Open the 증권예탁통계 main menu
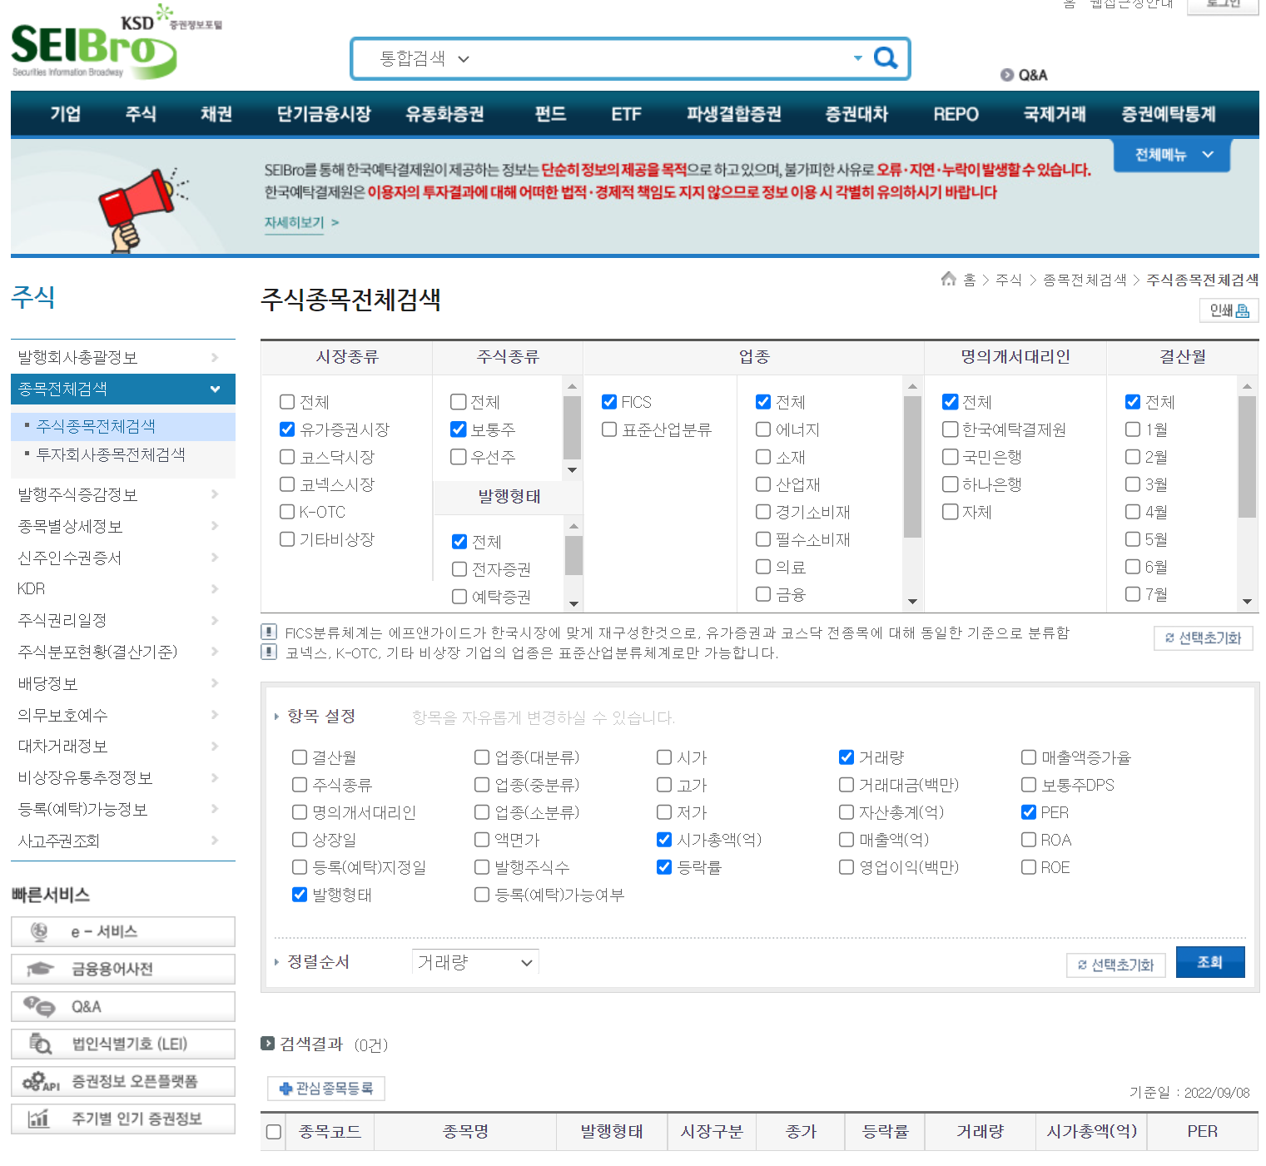Viewport: 1266px width, 1166px height. [1169, 114]
